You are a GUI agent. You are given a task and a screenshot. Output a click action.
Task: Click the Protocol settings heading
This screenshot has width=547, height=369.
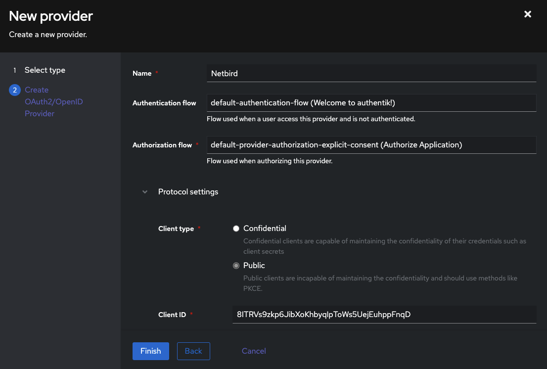pyautogui.click(x=188, y=191)
